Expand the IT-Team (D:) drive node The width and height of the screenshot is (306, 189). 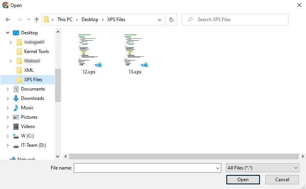(x=8, y=145)
